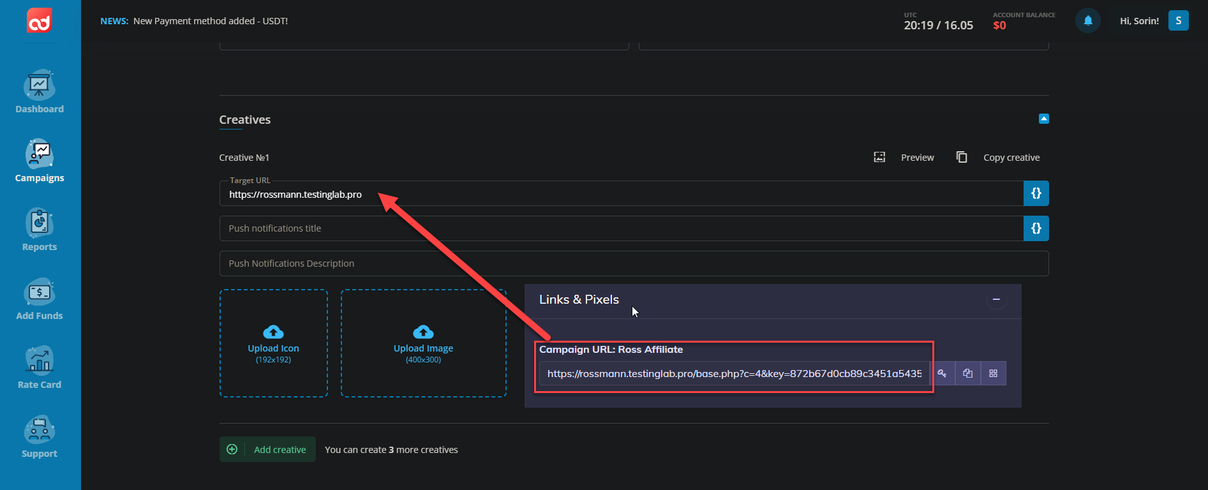
Task: Open the Add Funds page
Action: tap(40, 299)
